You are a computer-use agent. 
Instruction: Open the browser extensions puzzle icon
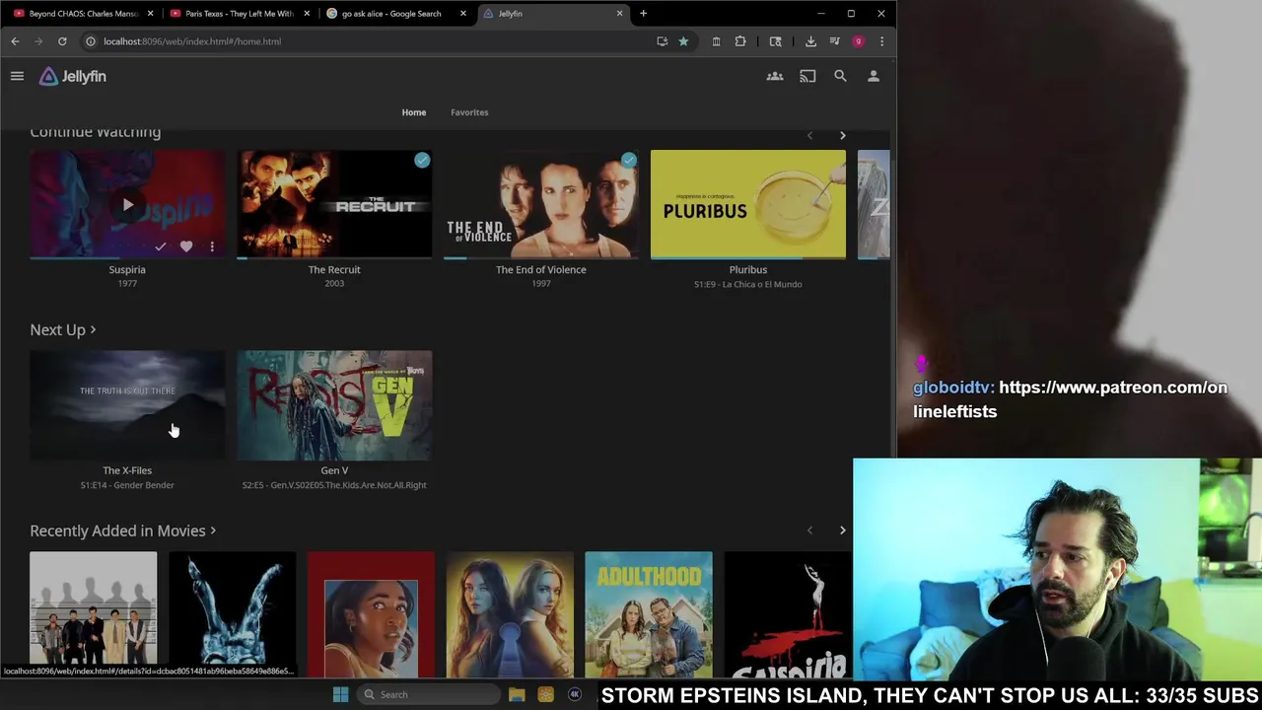click(x=740, y=41)
